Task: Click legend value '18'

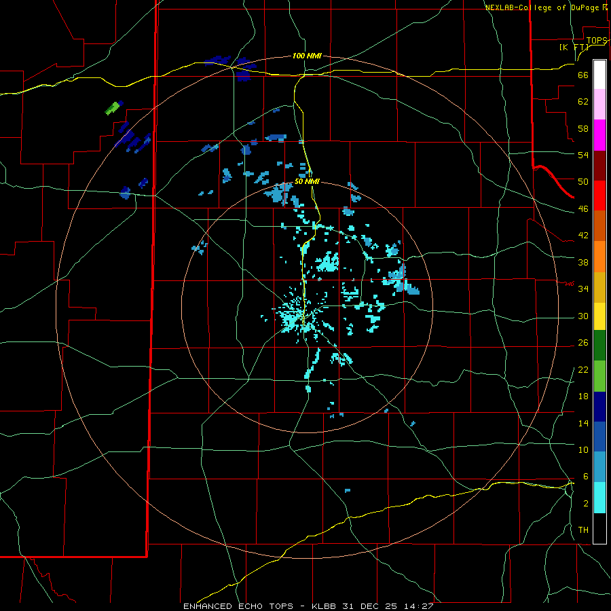Action: pyautogui.click(x=583, y=396)
